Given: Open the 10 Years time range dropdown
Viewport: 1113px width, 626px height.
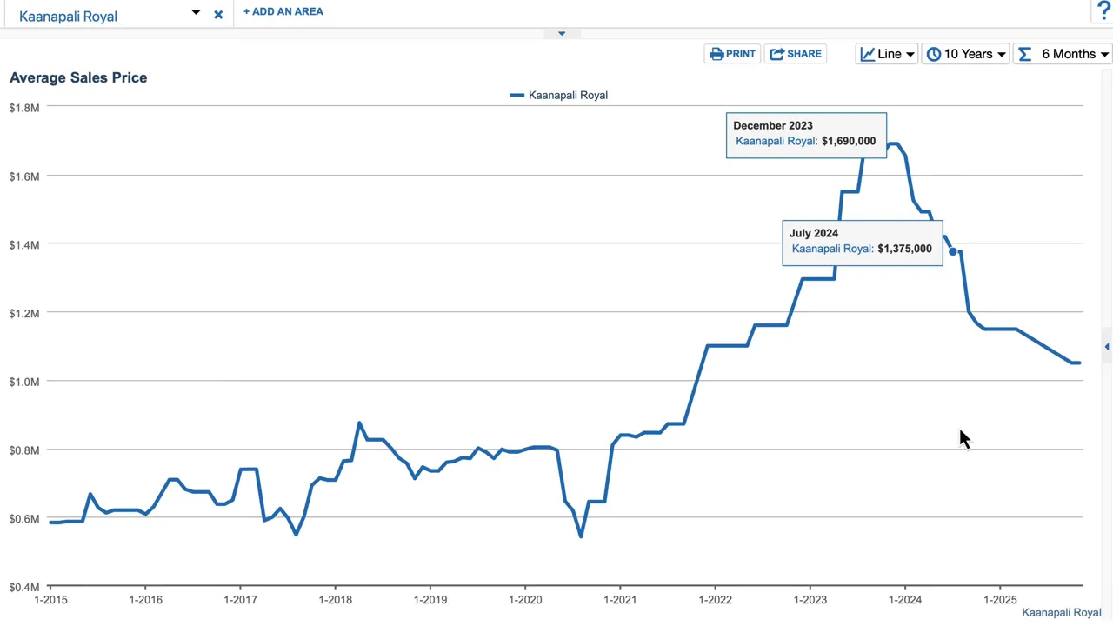Looking at the screenshot, I should (x=1000, y=53).
